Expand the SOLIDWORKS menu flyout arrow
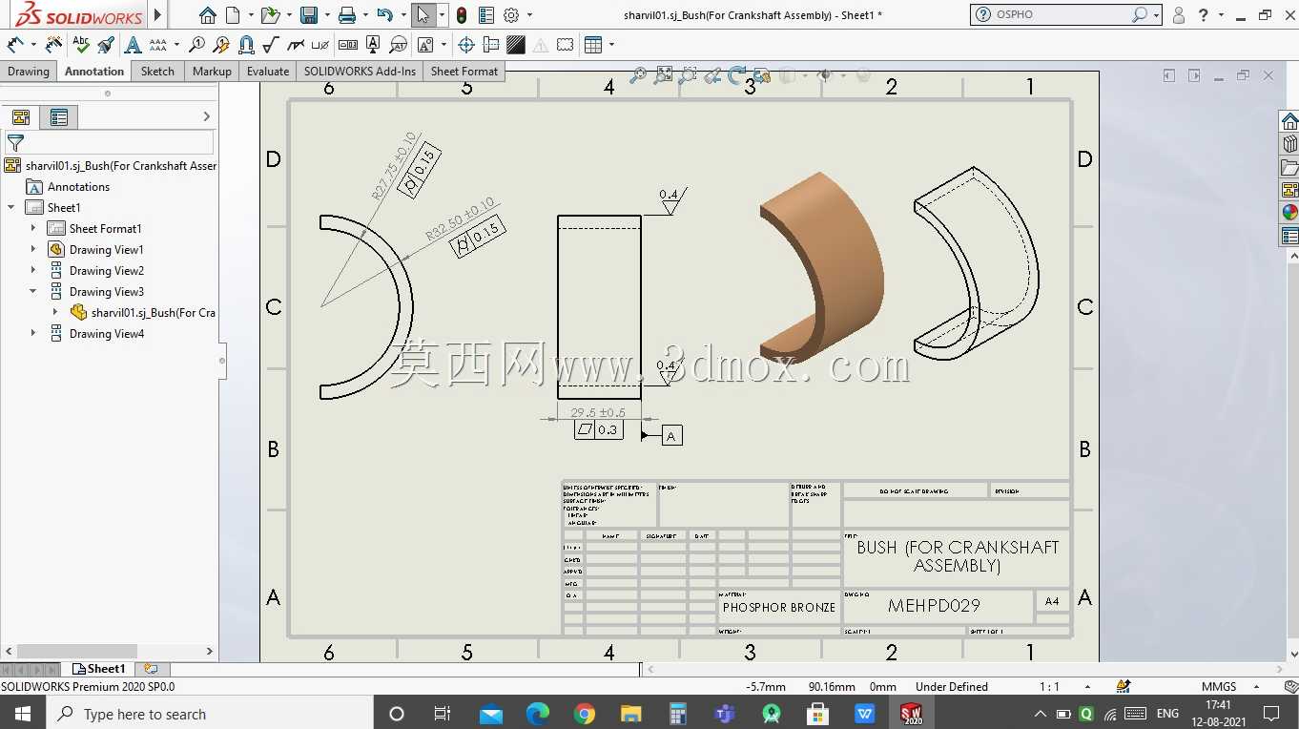The width and height of the screenshot is (1299, 729). pyautogui.click(x=158, y=15)
